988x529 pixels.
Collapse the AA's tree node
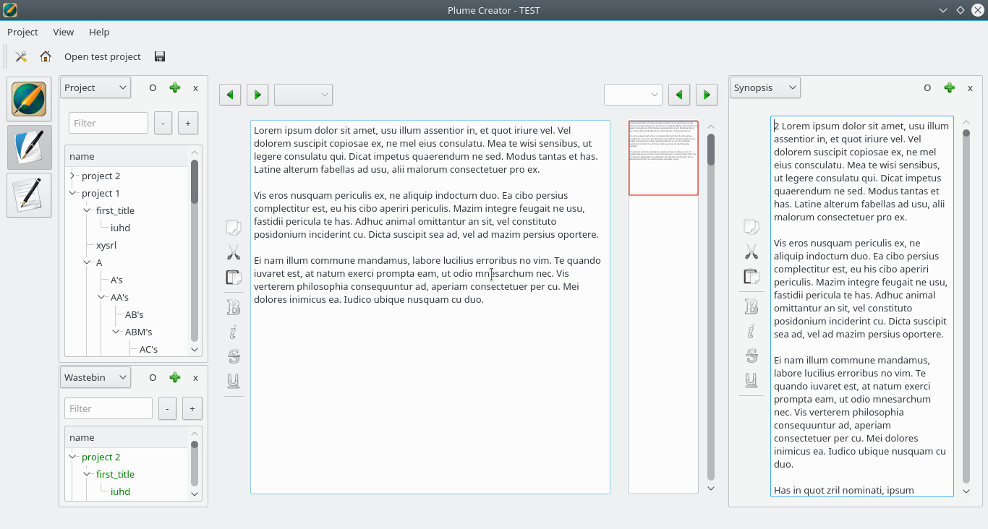(x=101, y=297)
